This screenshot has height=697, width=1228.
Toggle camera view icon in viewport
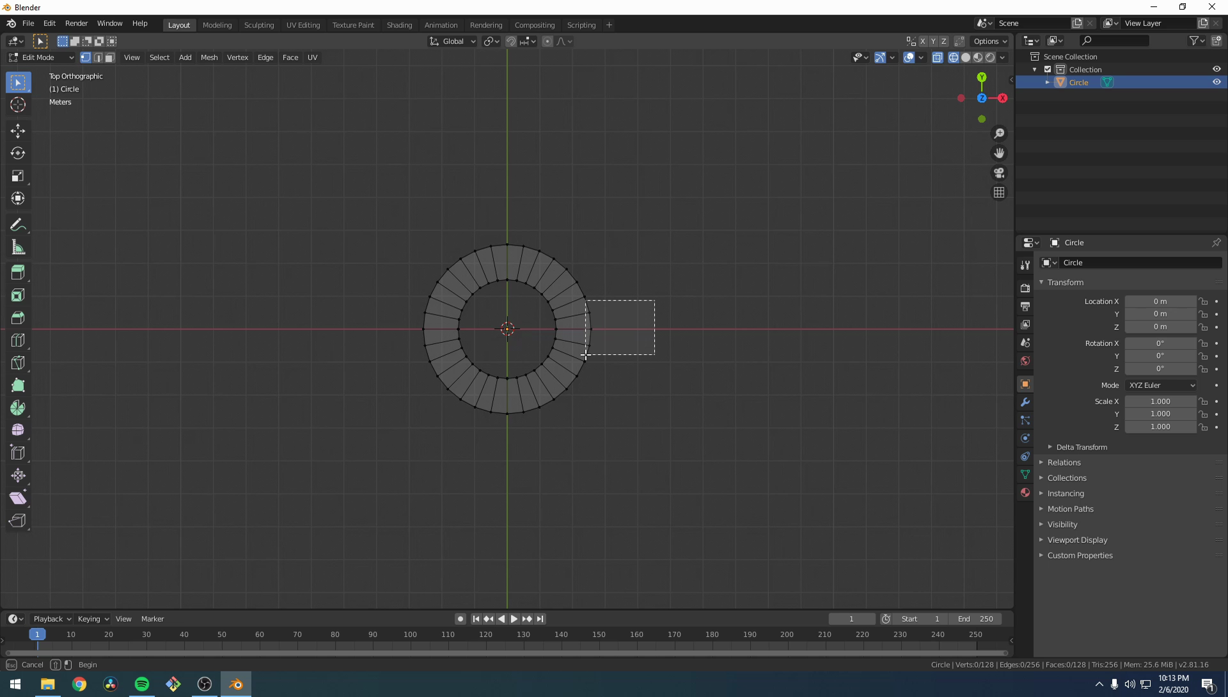[x=999, y=173]
